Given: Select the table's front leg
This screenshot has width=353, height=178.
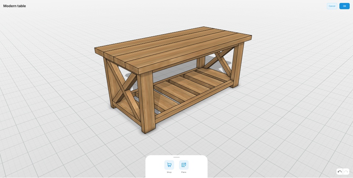Looking at the screenshot, I should (x=147, y=102).
